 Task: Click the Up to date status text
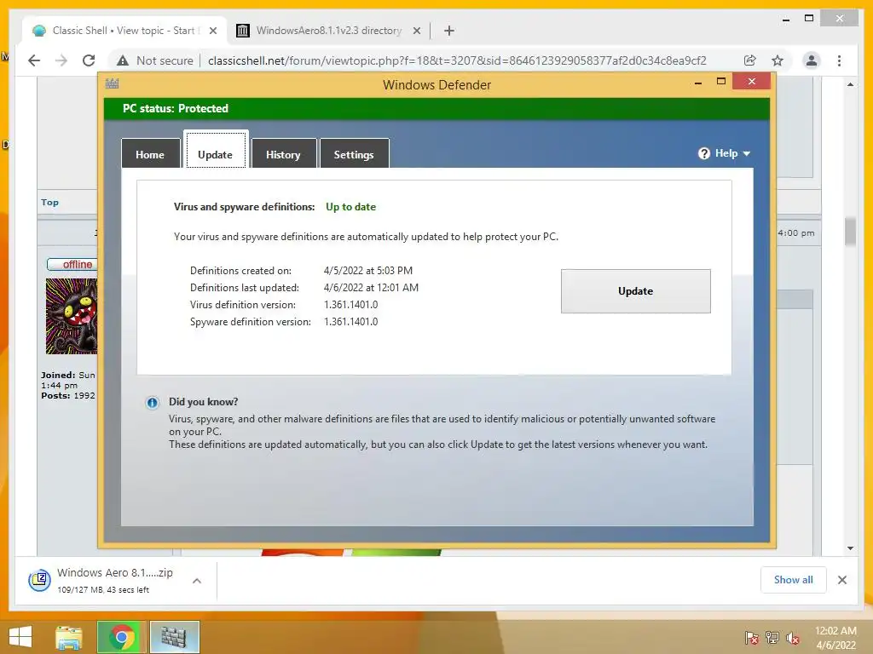click(x=350, y=207)
